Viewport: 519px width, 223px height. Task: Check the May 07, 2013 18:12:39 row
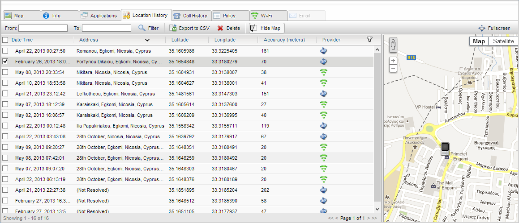click(x=5, y=104)
